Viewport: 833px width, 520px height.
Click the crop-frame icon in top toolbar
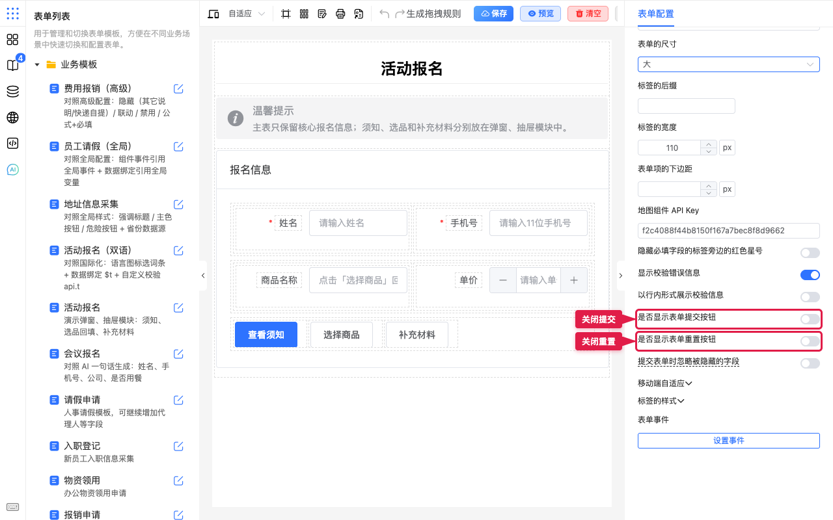click(x=286, y=14)
